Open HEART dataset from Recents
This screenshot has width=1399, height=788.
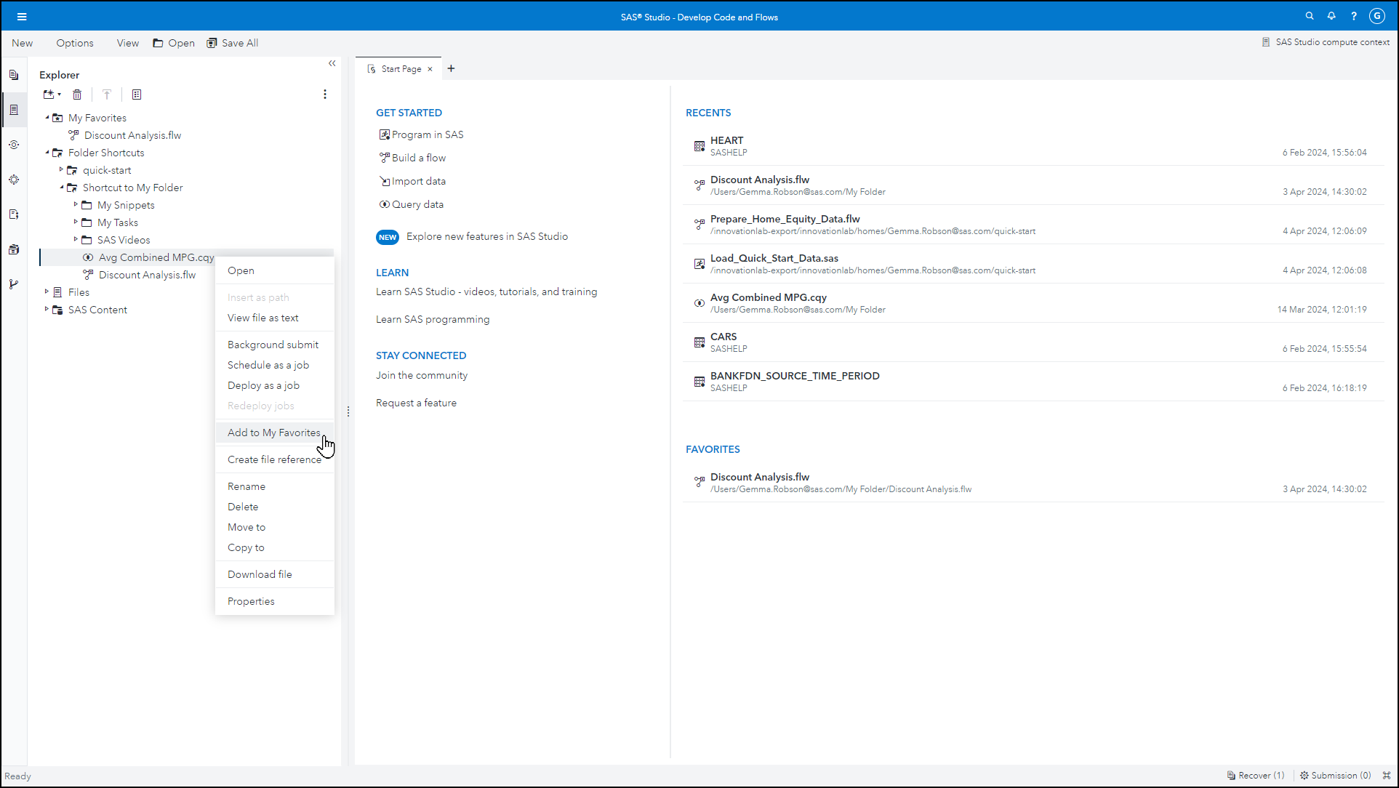pyautogui.click(x=727, y=140)
